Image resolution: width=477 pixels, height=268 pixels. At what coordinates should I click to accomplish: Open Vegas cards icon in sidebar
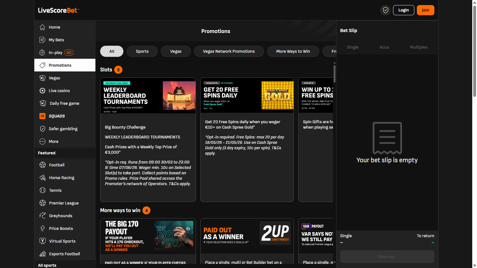pyautogui.click(x=42, y=78)
